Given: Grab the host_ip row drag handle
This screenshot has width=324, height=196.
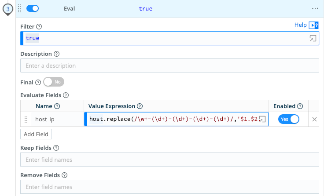Looking at the screenshot, I should [26, 119].
